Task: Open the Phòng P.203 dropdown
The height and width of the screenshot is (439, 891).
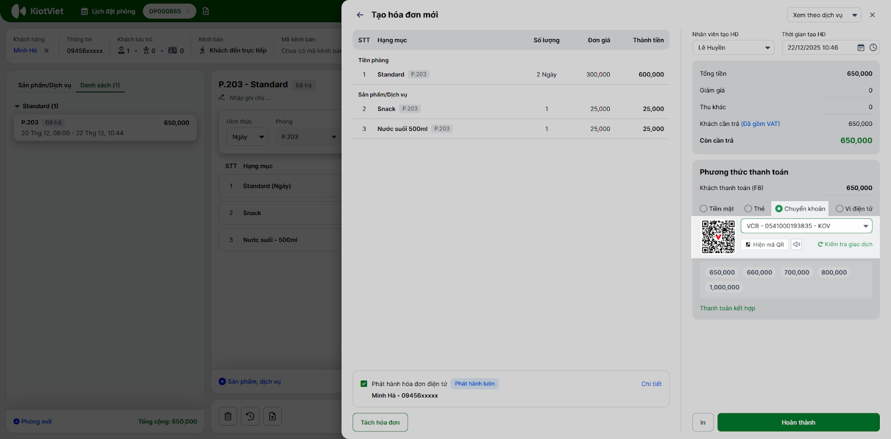Action: [x=308, y=137]
